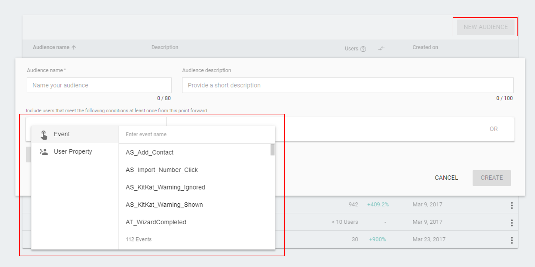Click the Users help question-mark icon
Viewport: 535px width, 267px height.
tap(363, 49)
